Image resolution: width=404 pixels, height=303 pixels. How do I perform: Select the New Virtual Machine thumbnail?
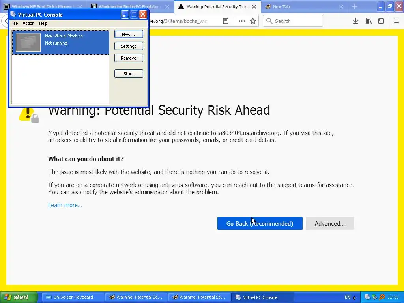[x=28, y=42]
